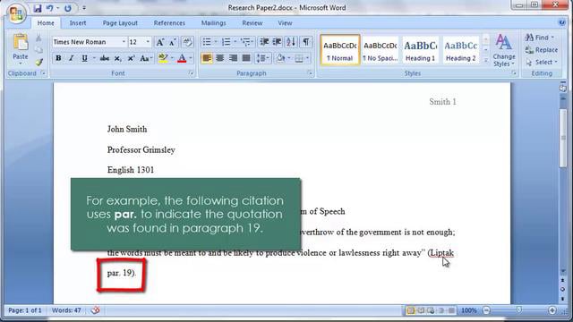Open the References tab
The width and height of the screenshot is (573, 322).
tap(169, 23)
